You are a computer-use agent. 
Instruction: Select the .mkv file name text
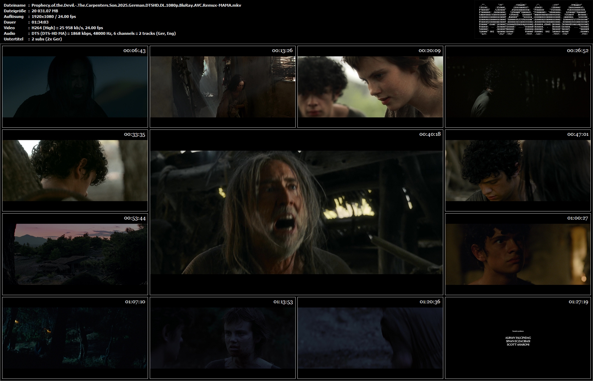(136, 5)
